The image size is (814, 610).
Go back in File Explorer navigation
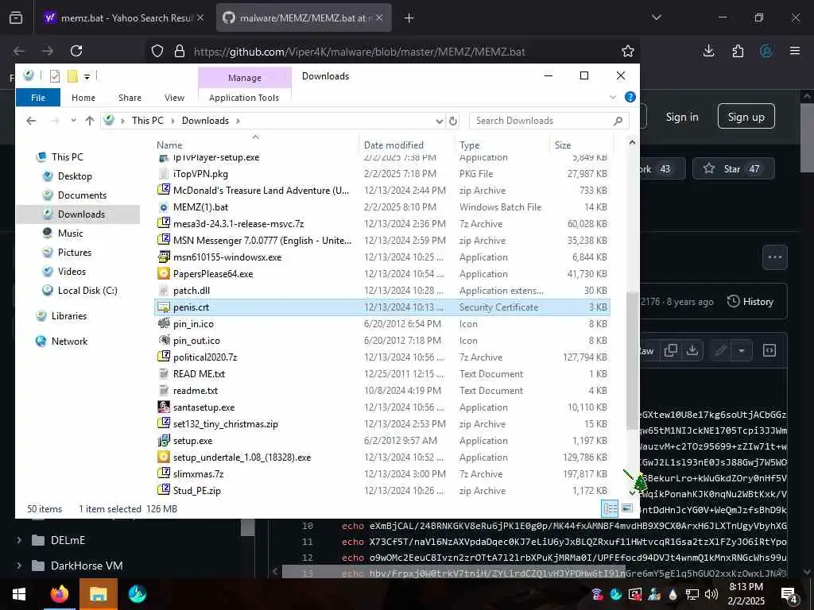click(31, 121)
